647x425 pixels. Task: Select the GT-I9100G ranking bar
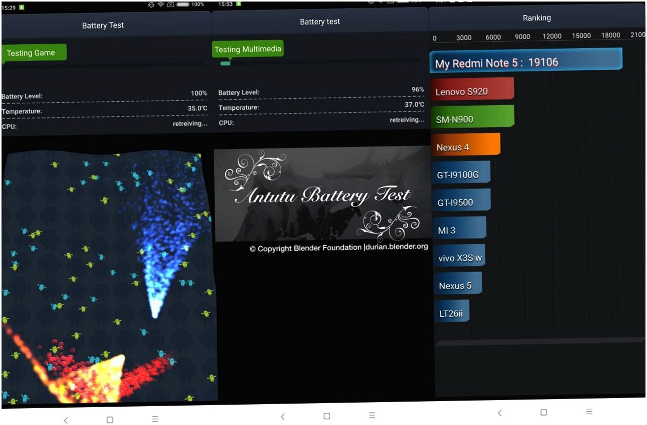(461, 172)
